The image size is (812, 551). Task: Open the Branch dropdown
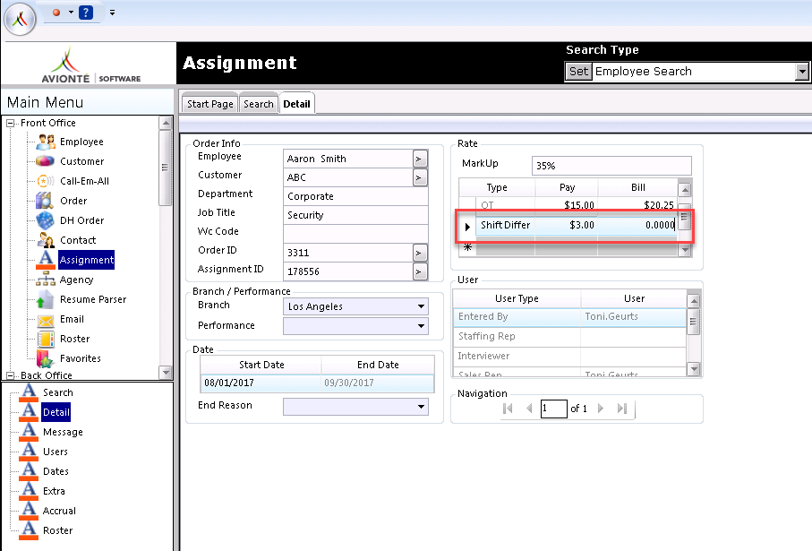click(x=421, y=306)
